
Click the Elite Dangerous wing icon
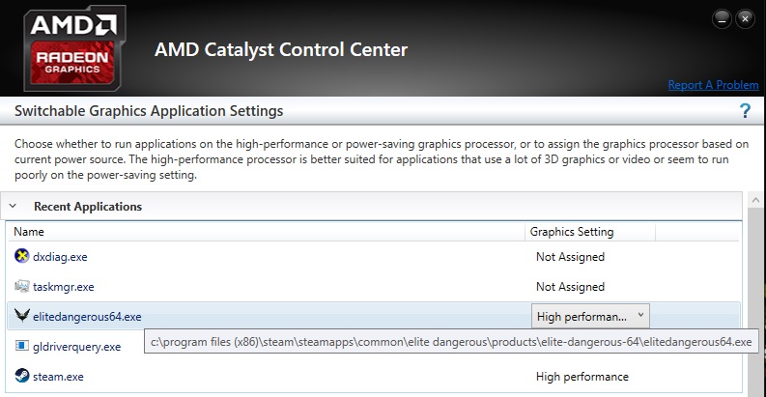point(21,316)
